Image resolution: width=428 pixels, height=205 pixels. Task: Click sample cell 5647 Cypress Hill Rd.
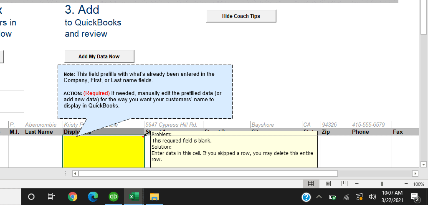pyautogui.click(x=174, y=125)
